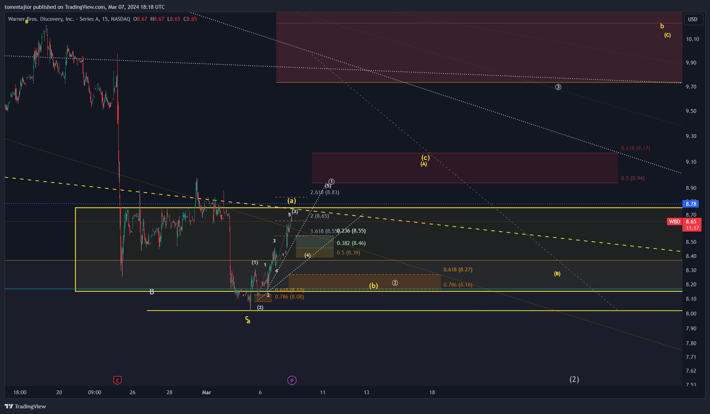Click the 2.618 (8.83) extension label
The height and width of the screenshot is (414, 710).
(325, 192)
